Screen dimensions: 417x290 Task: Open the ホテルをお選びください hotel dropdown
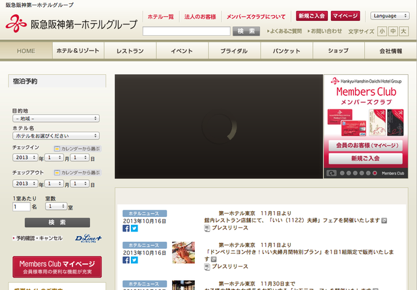point(56,136)
